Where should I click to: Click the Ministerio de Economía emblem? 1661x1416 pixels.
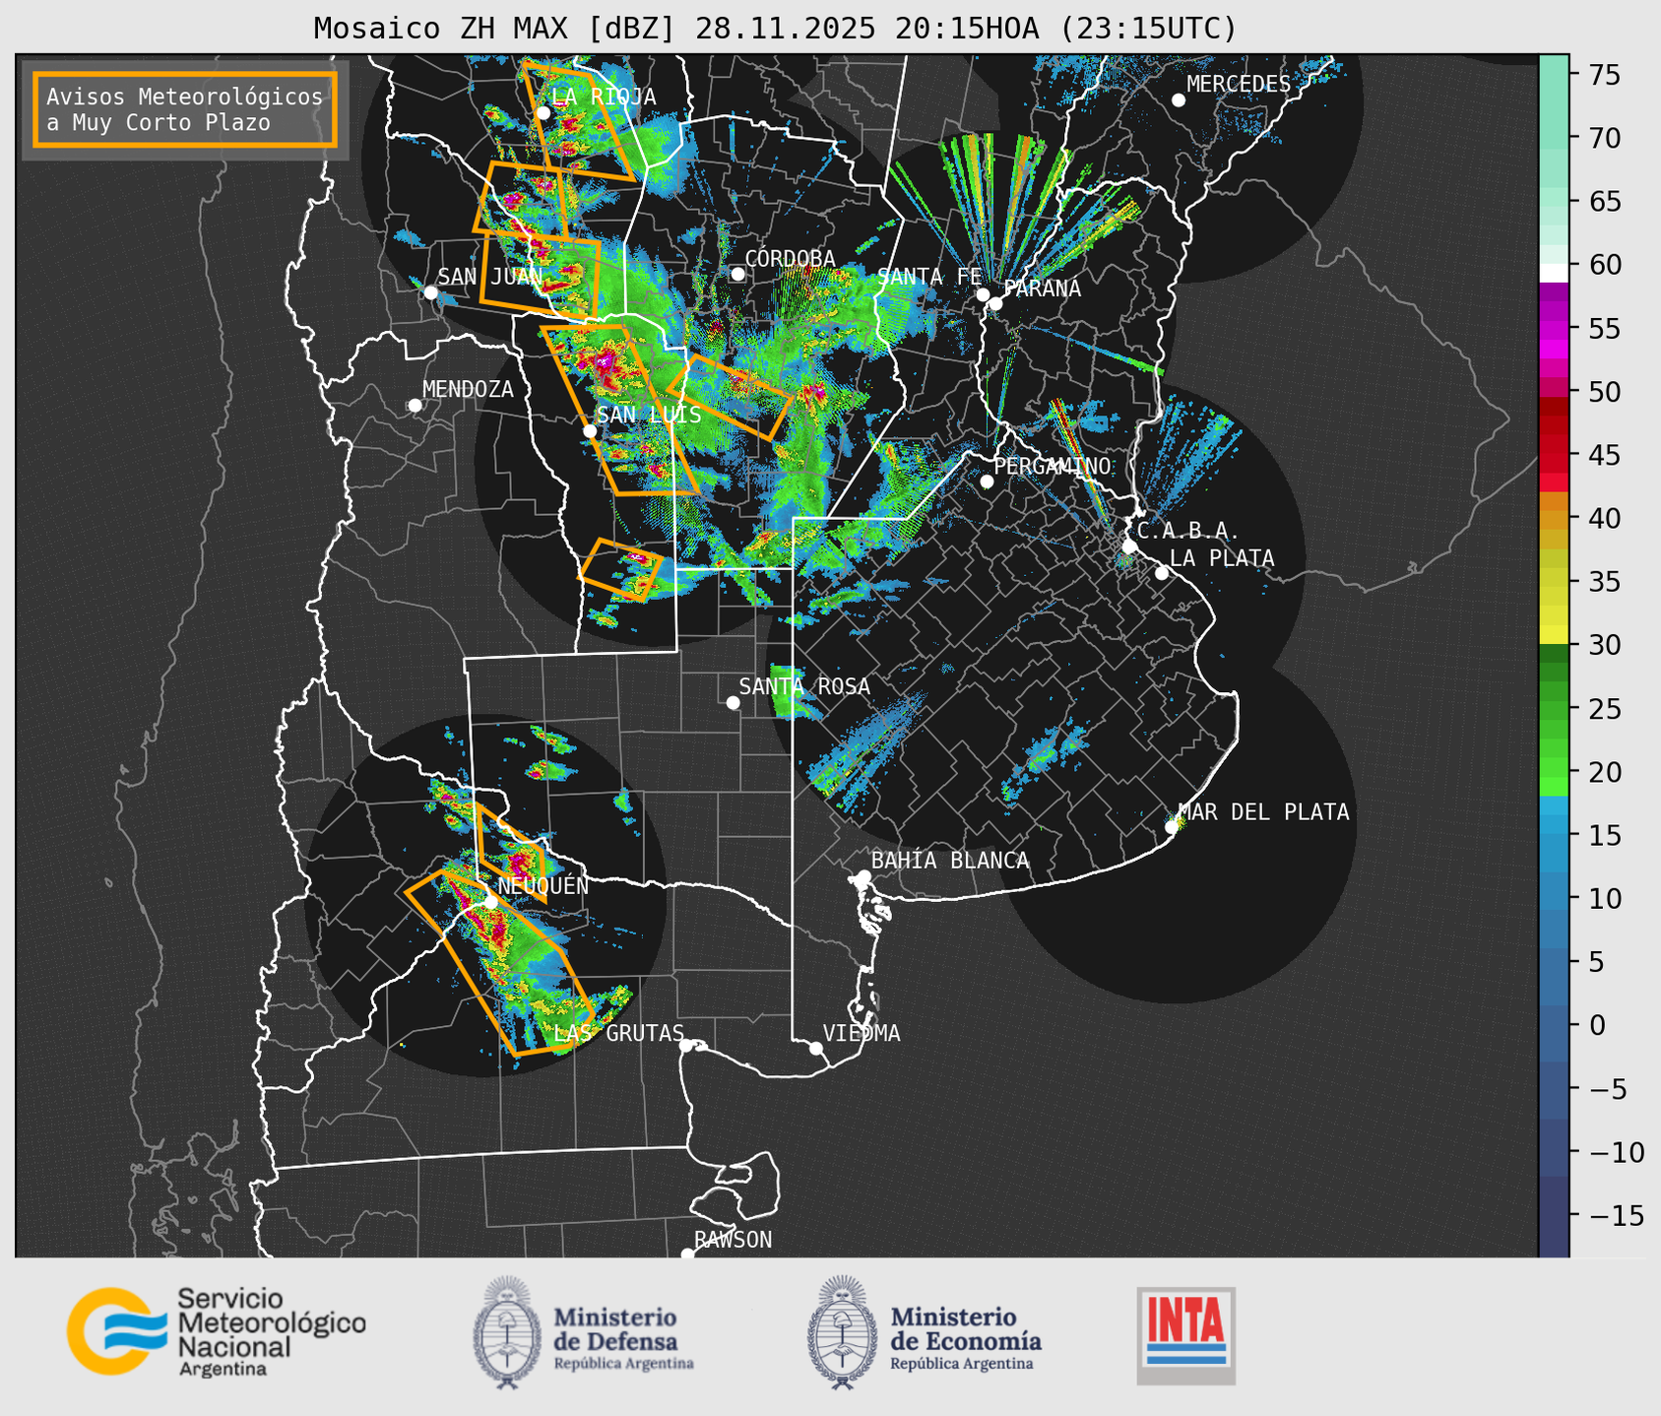pyautogui.click(x=843, y=1332)
